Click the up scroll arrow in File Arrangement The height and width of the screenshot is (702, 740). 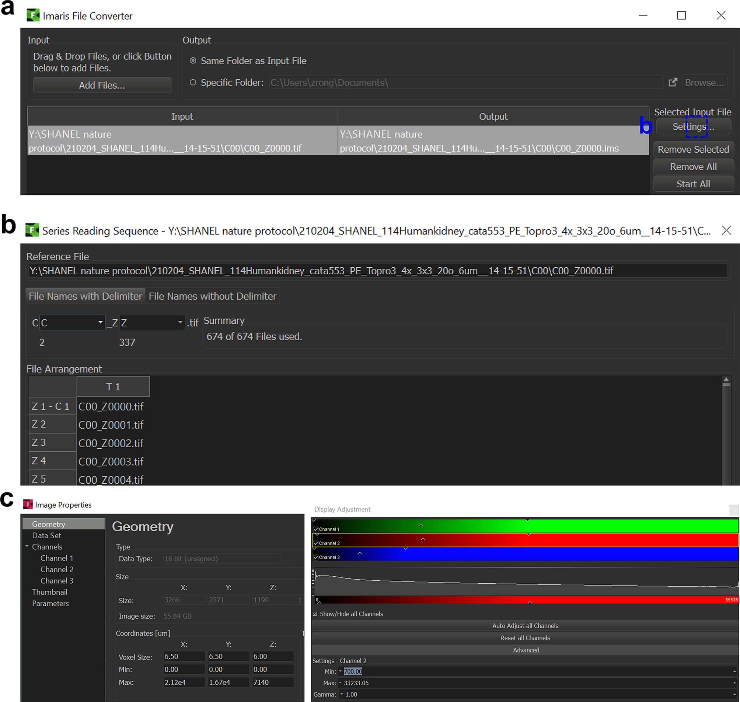[726, 380]
